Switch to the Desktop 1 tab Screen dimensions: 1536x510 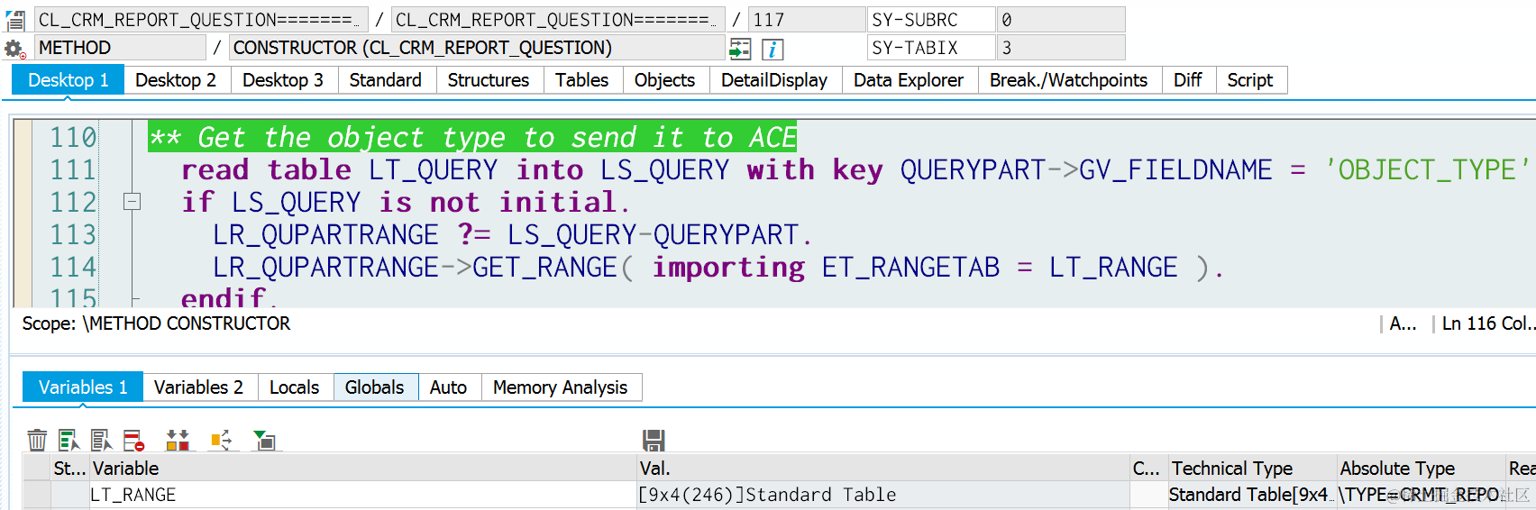pyautogui.click(x=68, y=80)
